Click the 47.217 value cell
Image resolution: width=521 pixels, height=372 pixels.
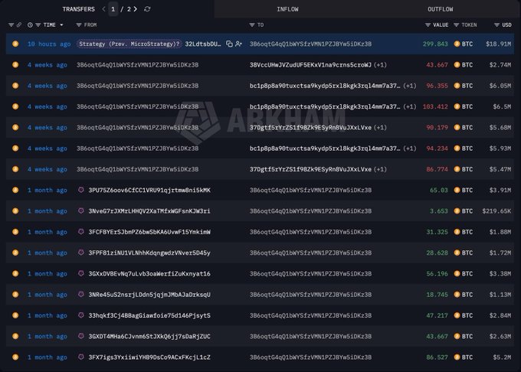tap(437, 315)
